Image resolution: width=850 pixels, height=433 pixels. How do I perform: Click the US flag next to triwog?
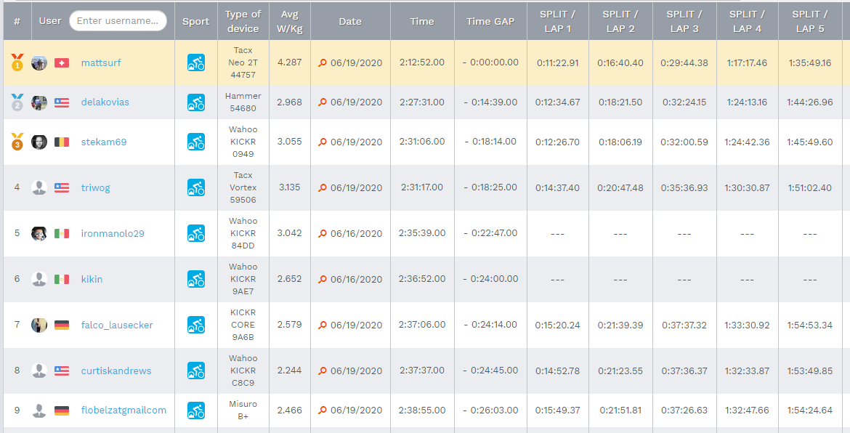[x=62, y=187]
